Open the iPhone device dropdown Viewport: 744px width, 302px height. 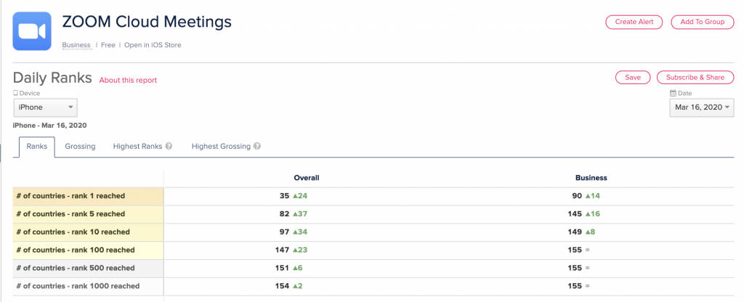coord(45,107)
